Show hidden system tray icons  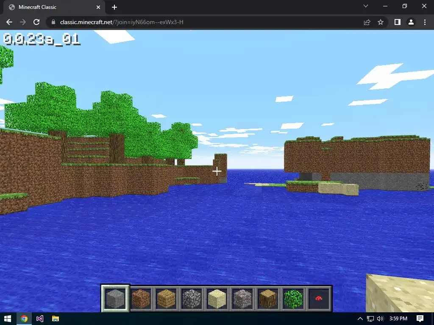point(360,319)
